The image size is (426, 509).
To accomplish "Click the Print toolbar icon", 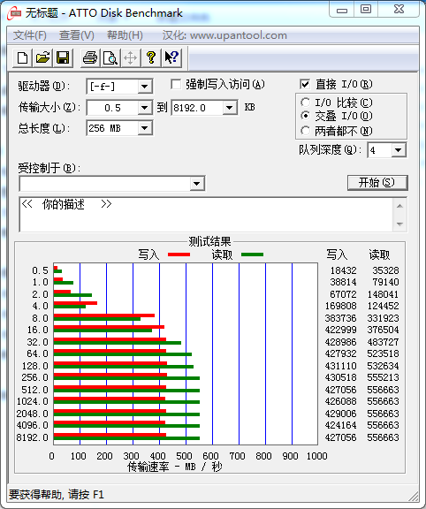I will (x=90, y=58).
